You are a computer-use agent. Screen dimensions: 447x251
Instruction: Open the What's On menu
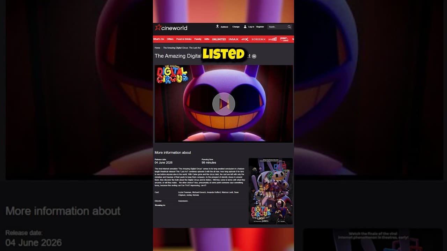tap(159, 39)
